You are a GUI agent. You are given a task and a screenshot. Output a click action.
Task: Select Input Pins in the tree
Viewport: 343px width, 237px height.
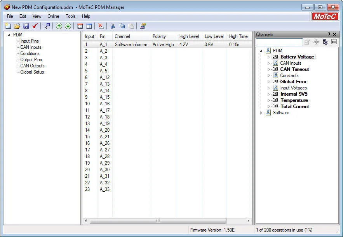click(x=30, y=41)
